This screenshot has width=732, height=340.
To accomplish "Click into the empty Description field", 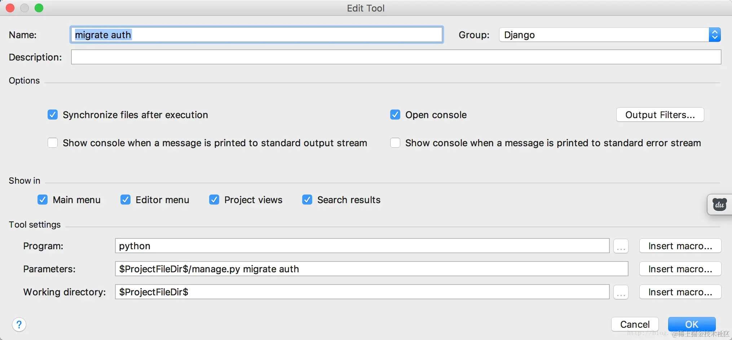I will pyautogui.click(x=396, y=57).
